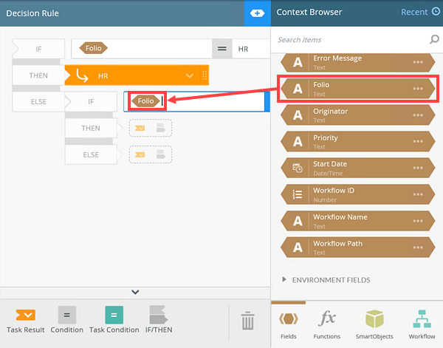Click the HR value field in first condition

[251, 49]
